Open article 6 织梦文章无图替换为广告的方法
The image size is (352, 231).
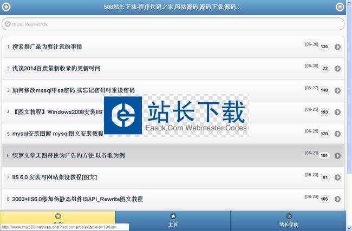pos(173,156)
